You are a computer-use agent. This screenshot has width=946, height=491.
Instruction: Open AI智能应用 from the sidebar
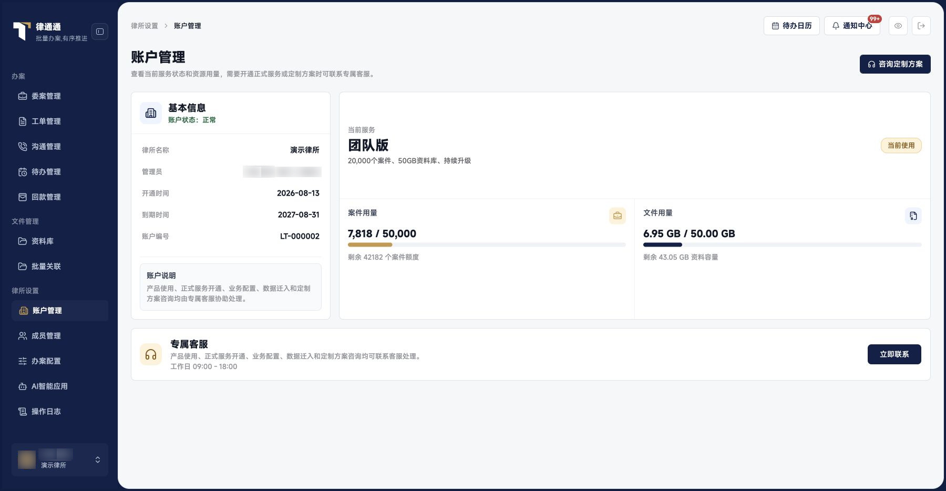pos(60,386)
